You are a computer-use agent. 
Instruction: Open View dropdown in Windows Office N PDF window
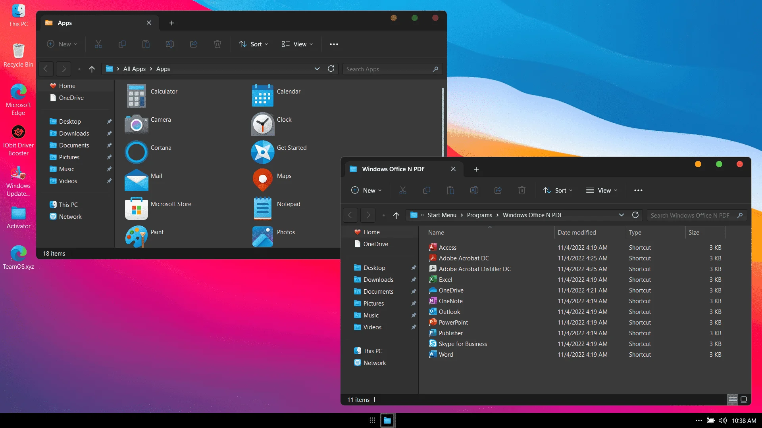coord(602,191)
